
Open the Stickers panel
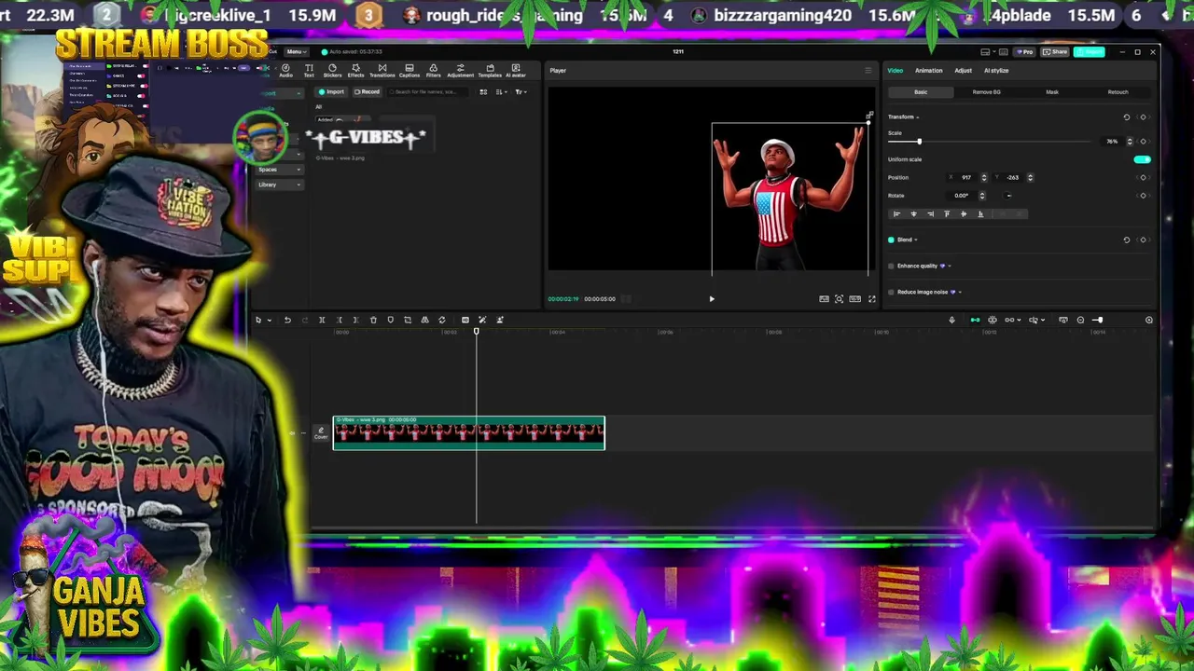pos(332,70)
